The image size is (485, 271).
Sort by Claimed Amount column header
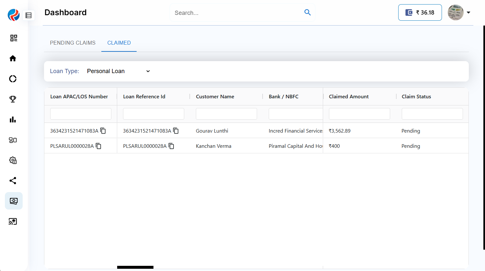[349, 96]
